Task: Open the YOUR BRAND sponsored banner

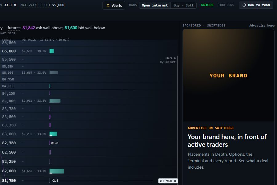Action: click(228, 75)
